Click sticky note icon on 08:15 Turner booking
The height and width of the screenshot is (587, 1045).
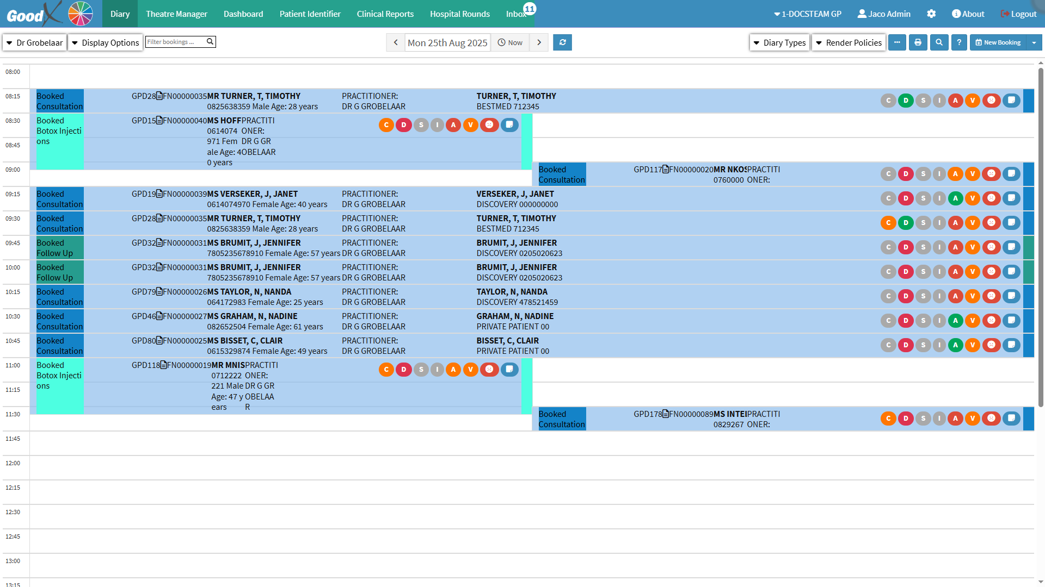pos(1011,101)
